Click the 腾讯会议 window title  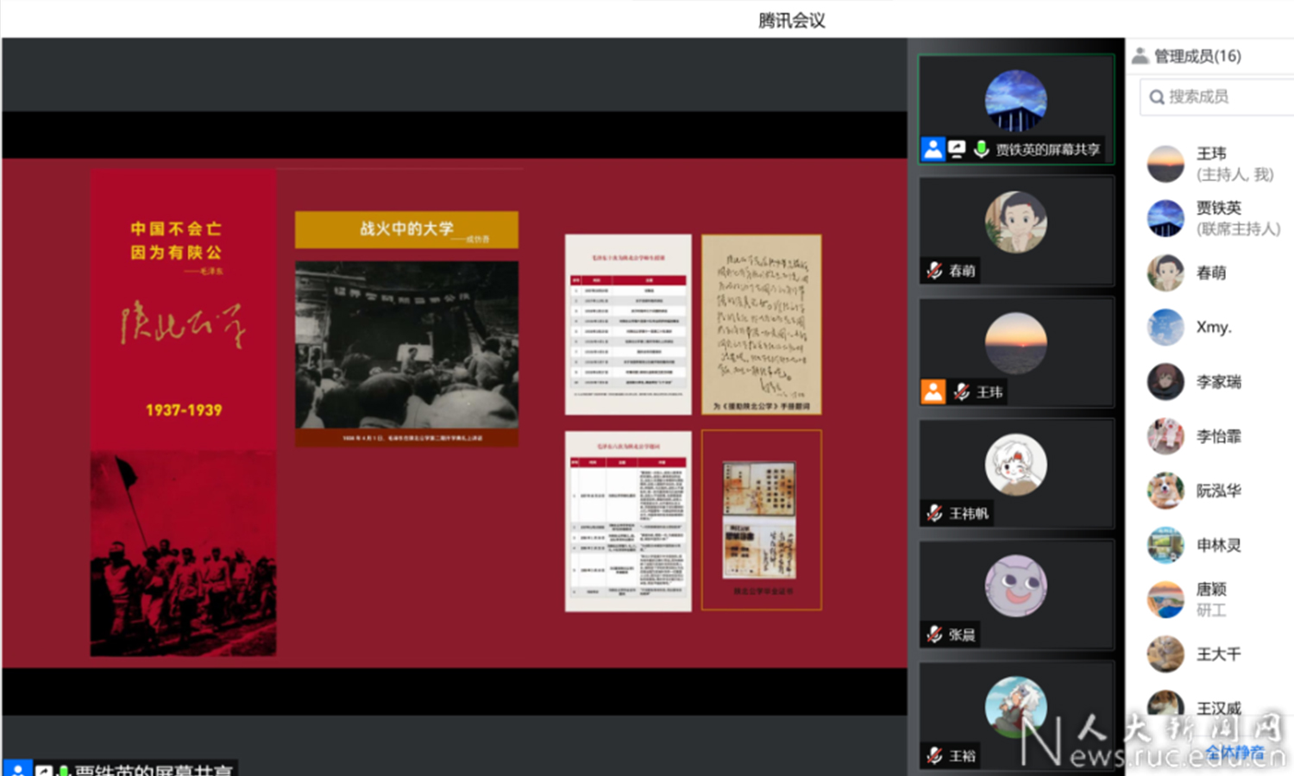[791, 21]
